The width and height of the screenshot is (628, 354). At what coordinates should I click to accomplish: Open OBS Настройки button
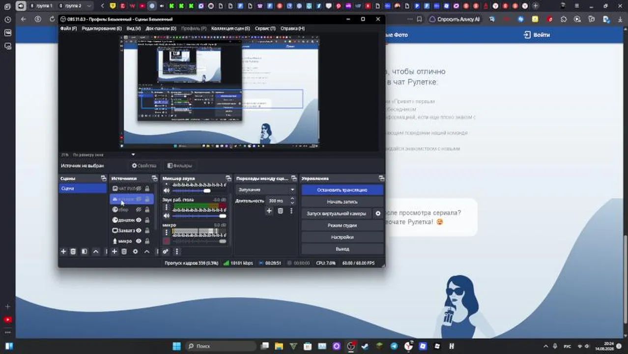tap(342, 237)
